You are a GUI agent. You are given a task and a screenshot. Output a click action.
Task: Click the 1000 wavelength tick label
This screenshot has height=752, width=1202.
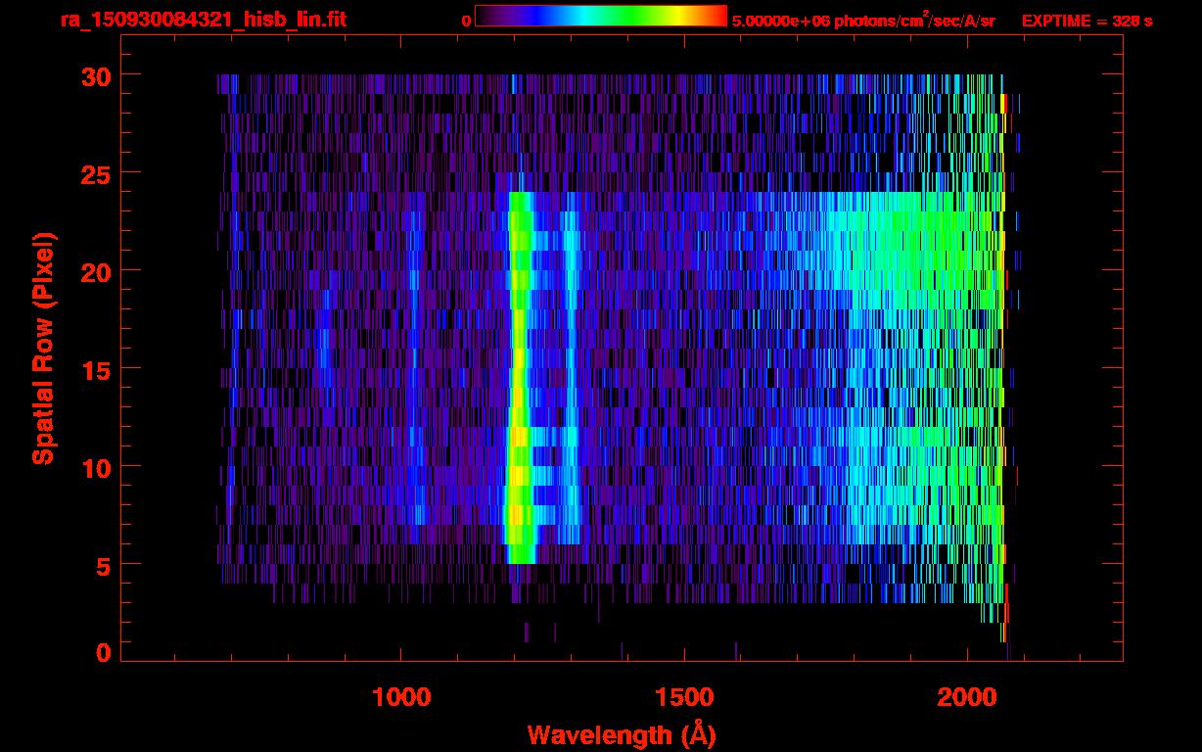pyautogui.click(x=401, y=697)
